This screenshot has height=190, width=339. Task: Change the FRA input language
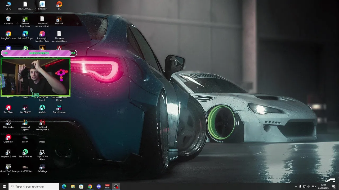click(314, 187)
